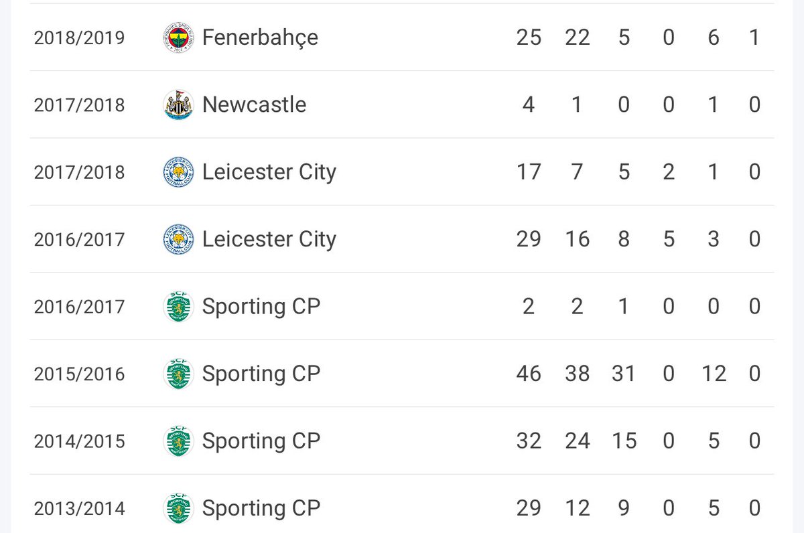
Task: Click the 25 appearances value for Fenerbahçe
Action: (529, 37)
